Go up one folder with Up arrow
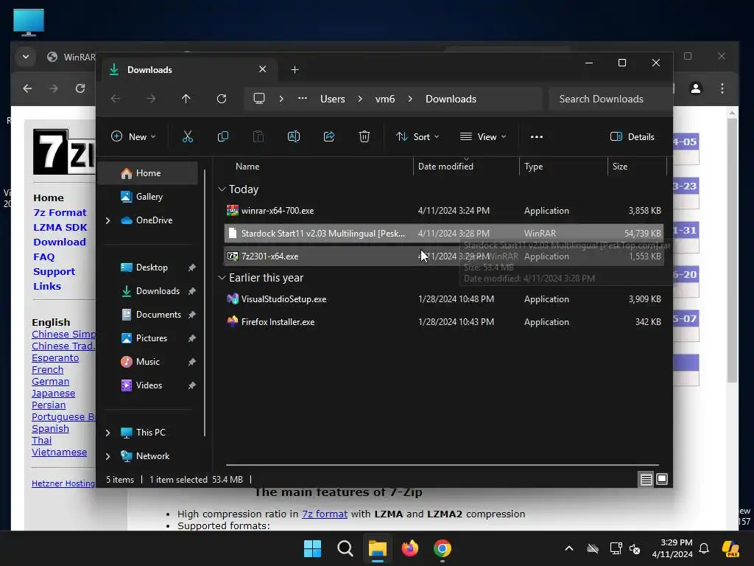 point(186,99)
